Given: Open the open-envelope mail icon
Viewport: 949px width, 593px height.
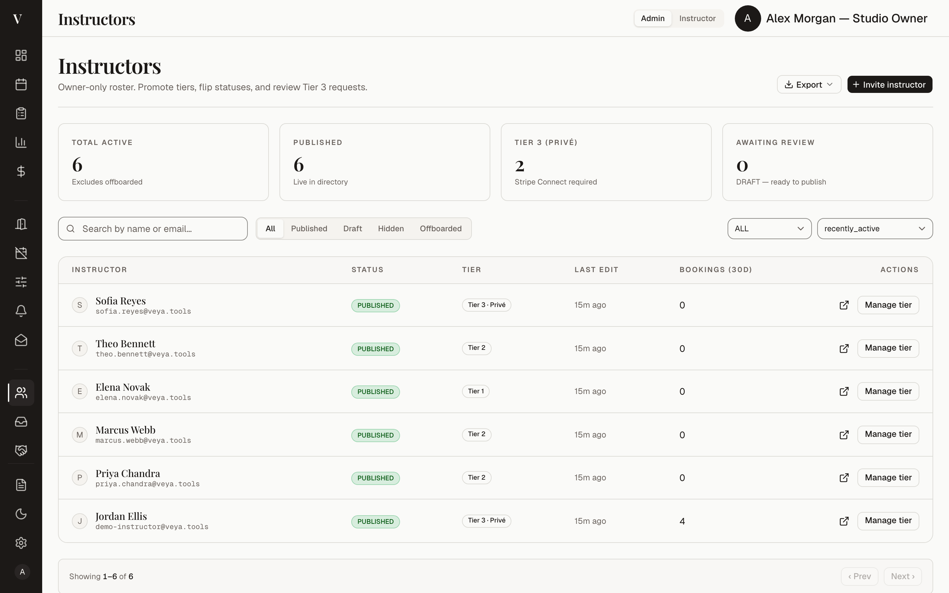Looking at the screenshot, I should pos(21,340).
